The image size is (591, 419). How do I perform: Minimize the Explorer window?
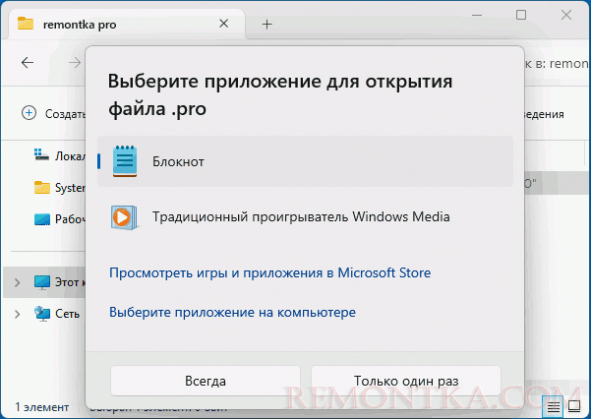point(477,15)
